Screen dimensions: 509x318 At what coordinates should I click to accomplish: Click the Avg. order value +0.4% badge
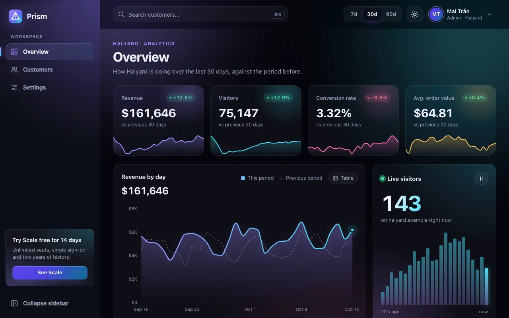tap(475, 98)
